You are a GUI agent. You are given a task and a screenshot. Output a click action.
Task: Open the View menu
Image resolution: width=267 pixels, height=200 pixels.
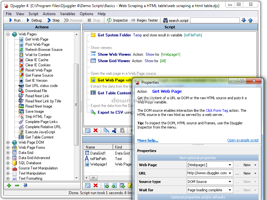point(20,14)
